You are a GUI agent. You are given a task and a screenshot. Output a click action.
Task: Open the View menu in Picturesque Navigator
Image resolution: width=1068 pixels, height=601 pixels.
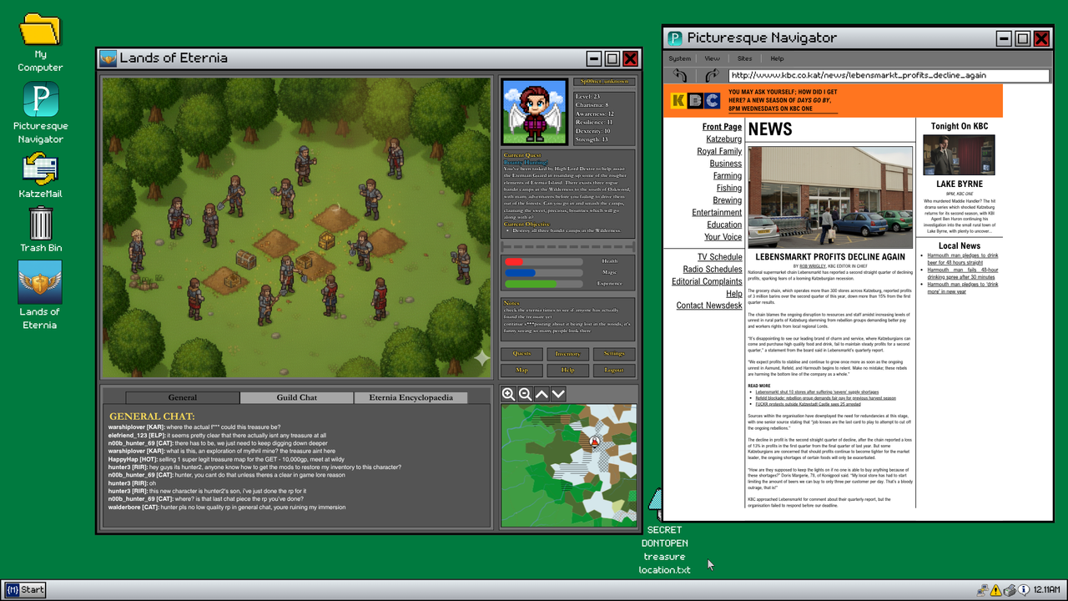point(712,58)
